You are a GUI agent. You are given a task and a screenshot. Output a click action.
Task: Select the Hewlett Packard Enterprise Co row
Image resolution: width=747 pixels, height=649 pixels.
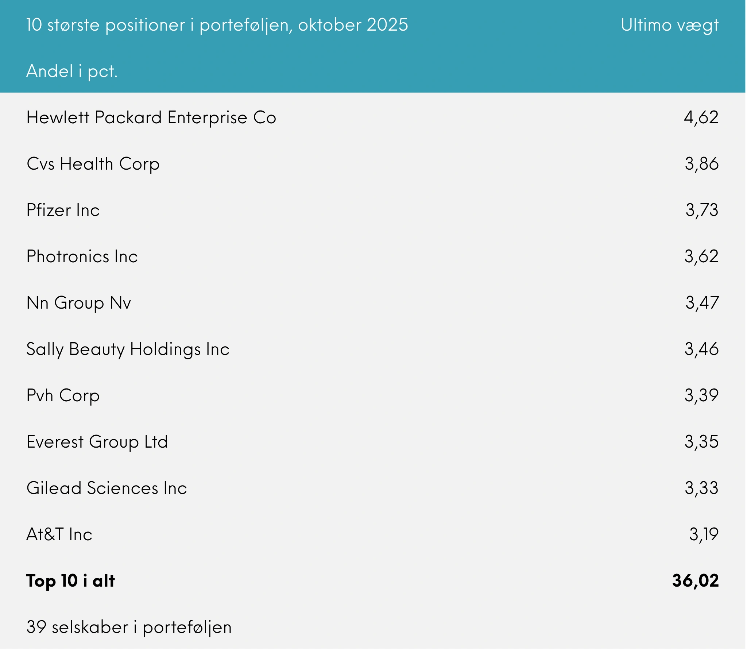click(151, 118)
